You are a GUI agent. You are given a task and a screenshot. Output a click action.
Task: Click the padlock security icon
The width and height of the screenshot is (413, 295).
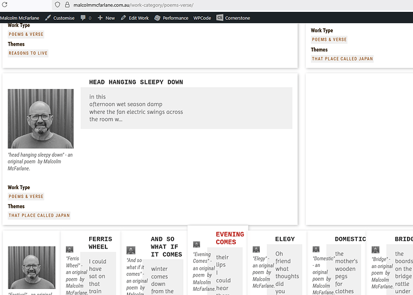coord(66,5)
